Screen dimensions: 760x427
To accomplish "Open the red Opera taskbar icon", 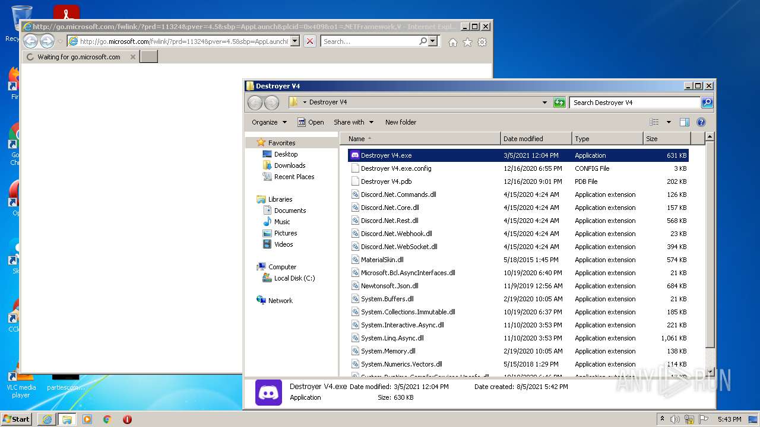I will (x=127, y=419).
